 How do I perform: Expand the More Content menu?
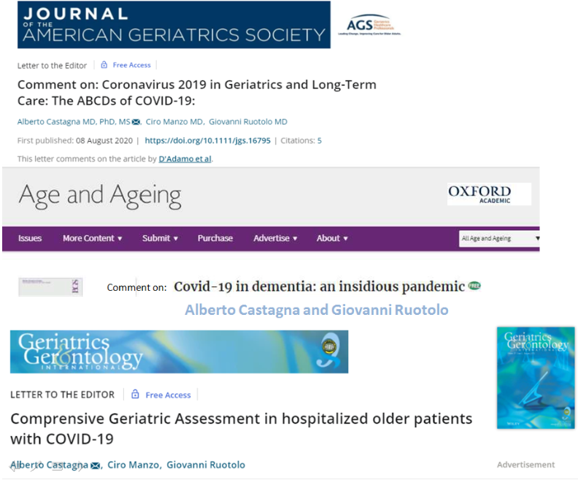pyautogui.click(x=92, y=238)
